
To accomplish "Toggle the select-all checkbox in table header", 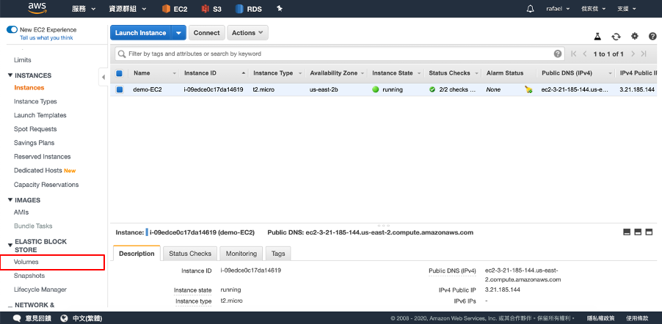I will point(120,73).
